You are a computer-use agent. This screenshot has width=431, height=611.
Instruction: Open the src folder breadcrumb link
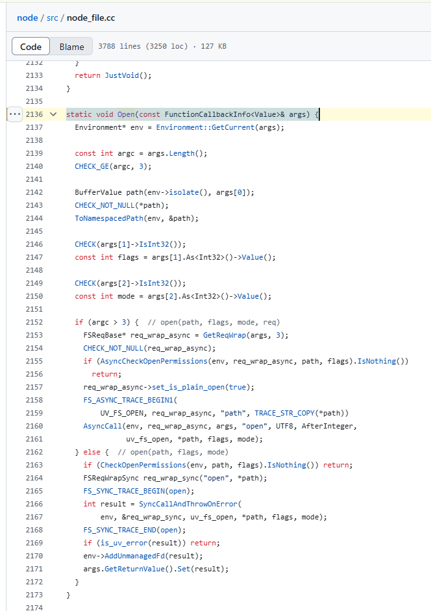(x=52, y=18)
